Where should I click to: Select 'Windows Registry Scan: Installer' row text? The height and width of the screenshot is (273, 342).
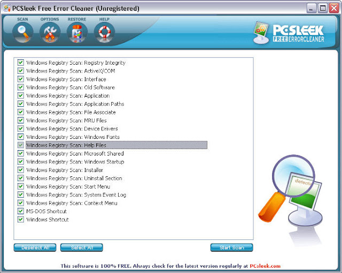pos(65,170)
